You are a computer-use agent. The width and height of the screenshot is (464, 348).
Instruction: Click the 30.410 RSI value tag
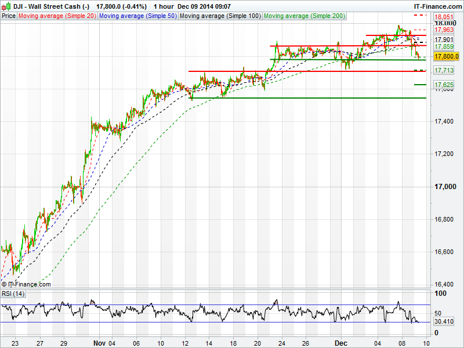tap(444, 321)
